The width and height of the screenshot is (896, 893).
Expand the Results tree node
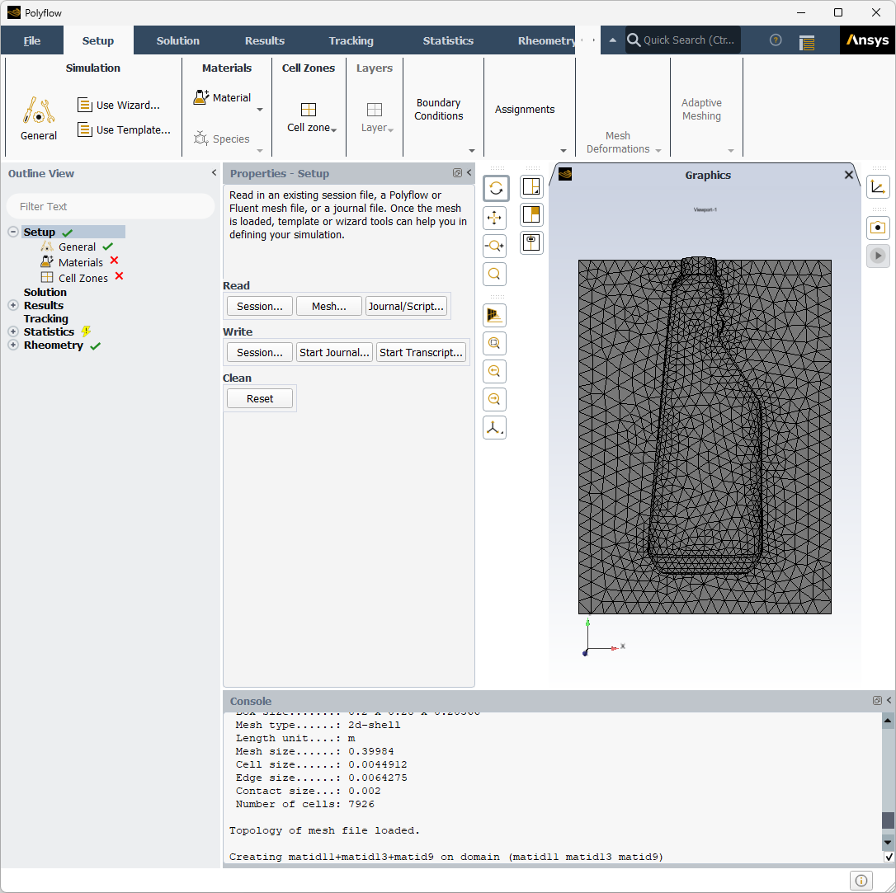(13, 305)
